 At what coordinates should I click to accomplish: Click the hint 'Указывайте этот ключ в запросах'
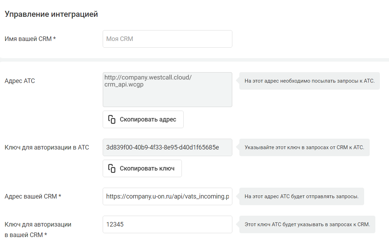click(305, 147)
